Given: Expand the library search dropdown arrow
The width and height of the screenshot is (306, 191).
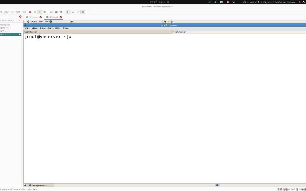Looking at the screenshot, I should (19, 20).
